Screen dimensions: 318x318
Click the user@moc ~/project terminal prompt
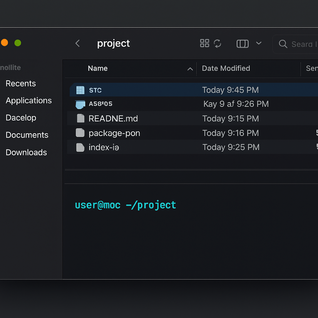pos(125,205)
